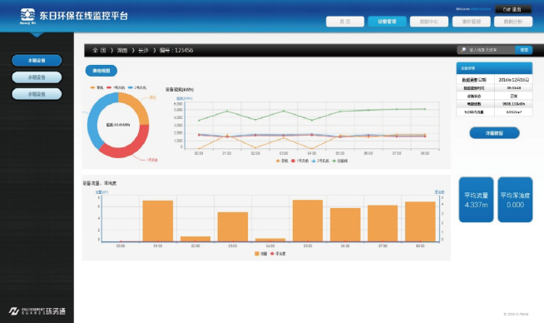544x323 pixels.
Task: Toggle blue 2号风机 series in line chart legend
Action: tap(320, 161)
